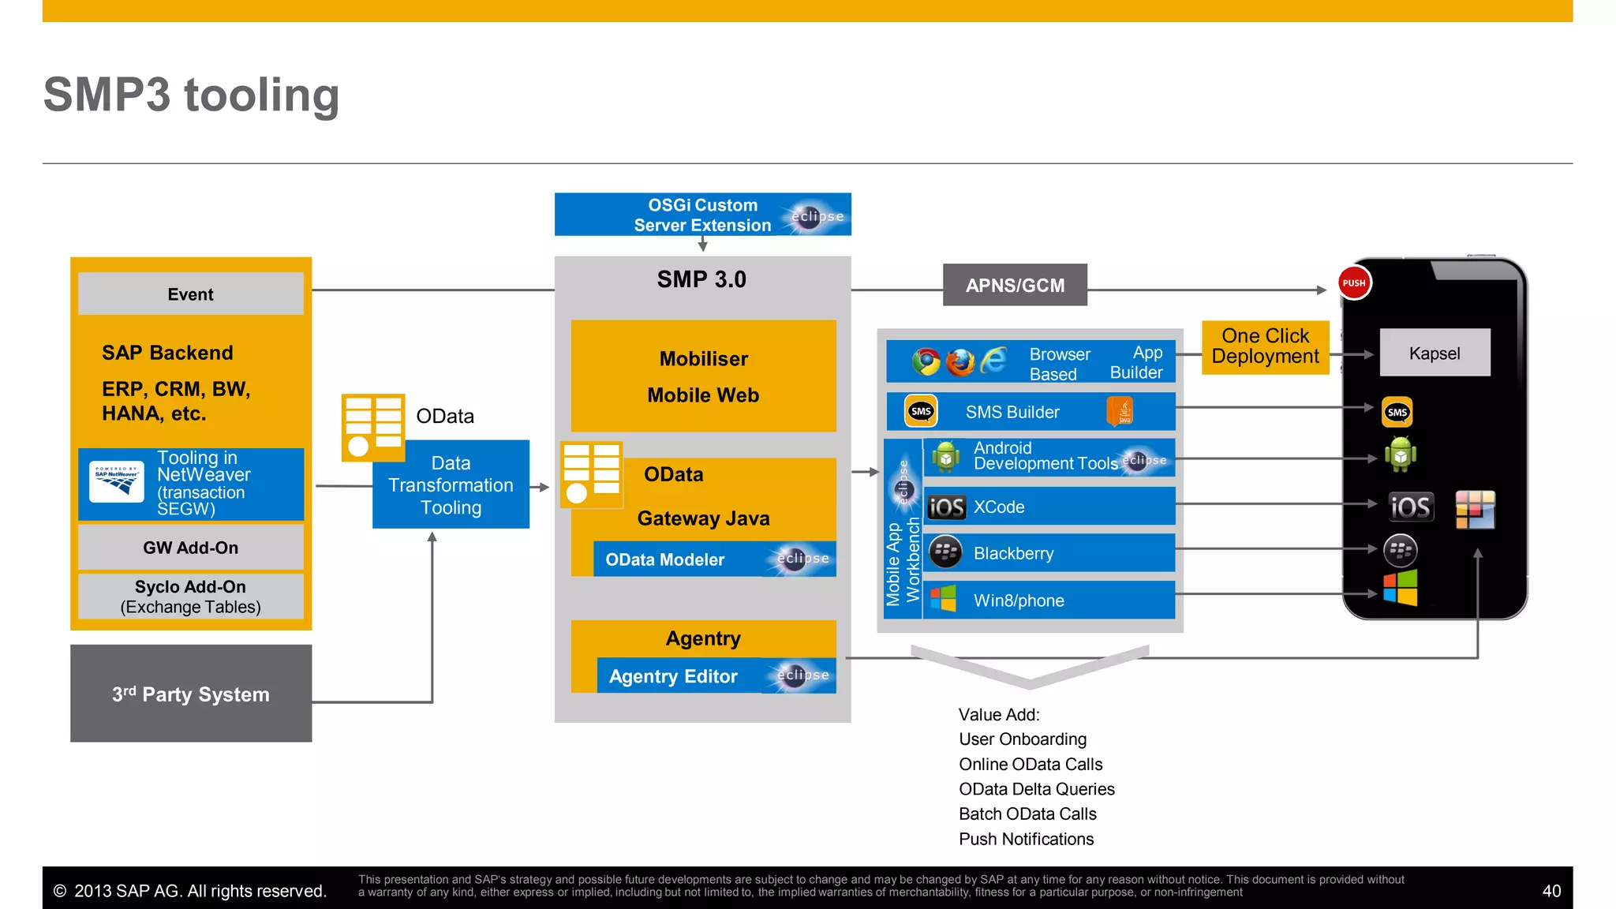Click the Firefox browser icon
1616x909 pixels.
959,362
